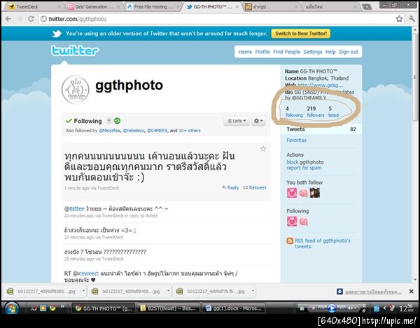Click the Help navigation link
Image resolution: width=420 pixels, height=328 pixels.
pyautogui.click(x=330, y=52)
